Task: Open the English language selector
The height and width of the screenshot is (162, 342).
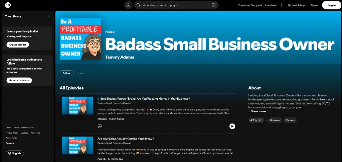Action: pos(15,153)
